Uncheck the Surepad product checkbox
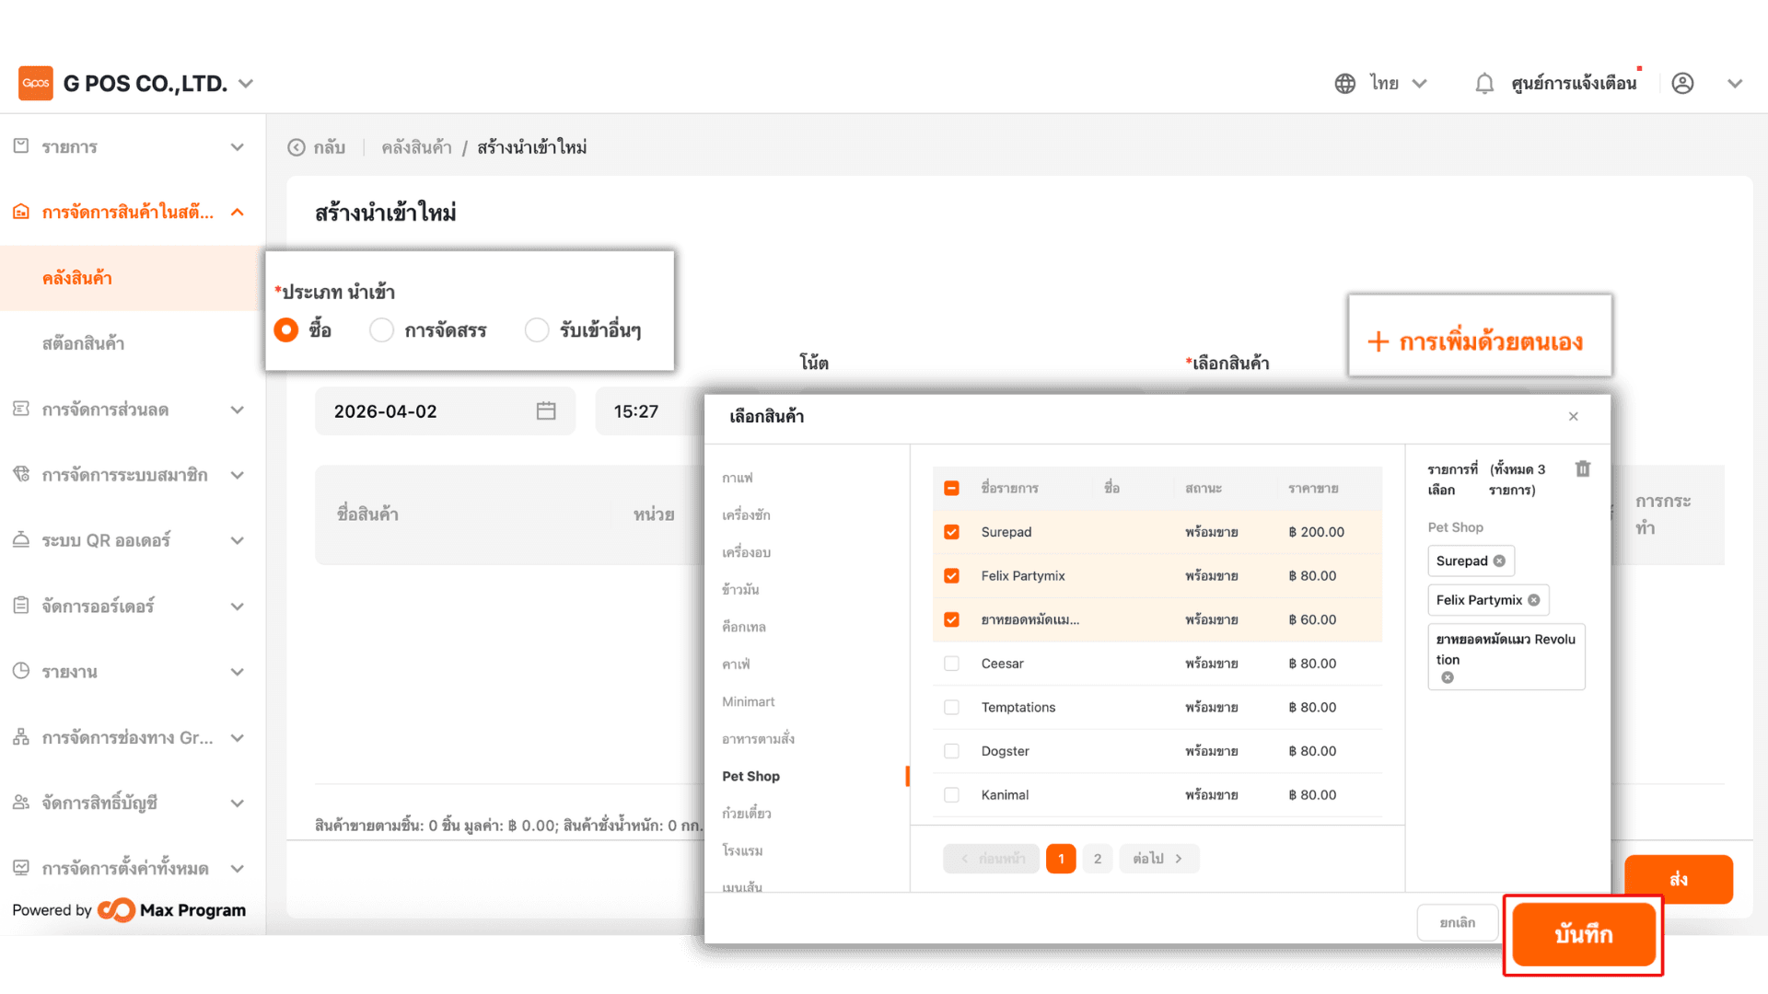 click(951, 532)
